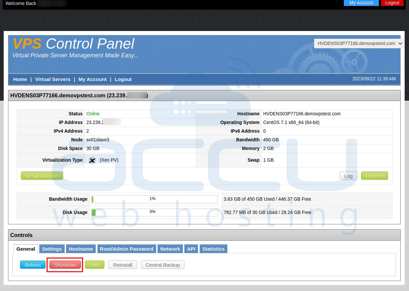The width and height of the screenshot is (409, 291).
Task: Open Central Backup
Action: 163,265
